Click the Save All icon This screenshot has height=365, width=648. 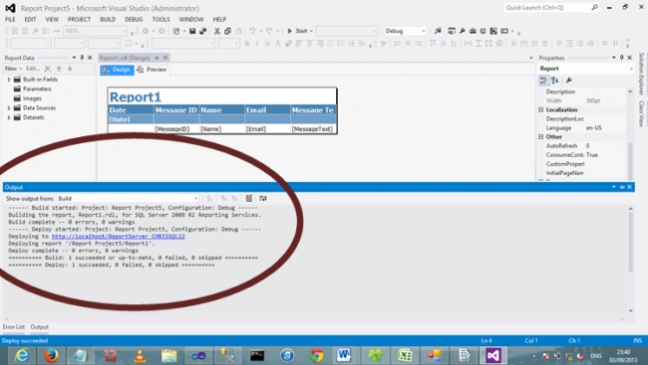[203, 31]
